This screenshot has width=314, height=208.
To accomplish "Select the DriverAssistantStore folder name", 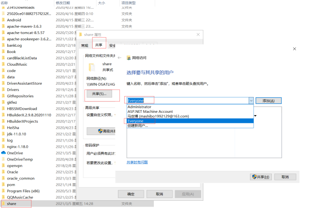I will click(x=25, y=83).
